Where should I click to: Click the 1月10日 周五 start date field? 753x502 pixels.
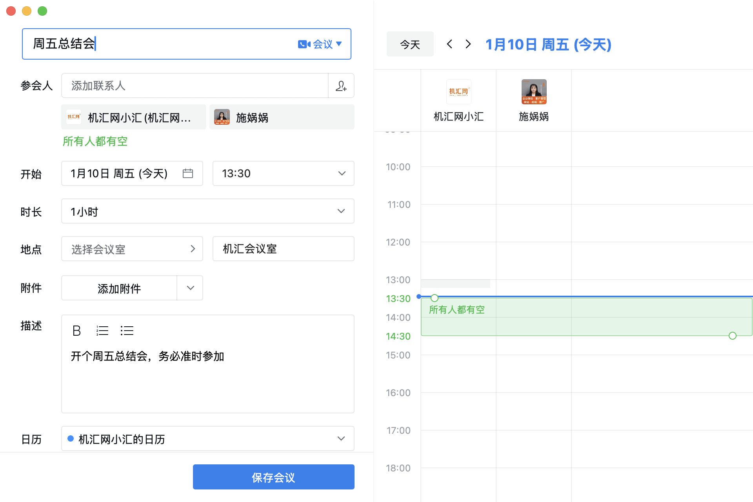[132, 173]
